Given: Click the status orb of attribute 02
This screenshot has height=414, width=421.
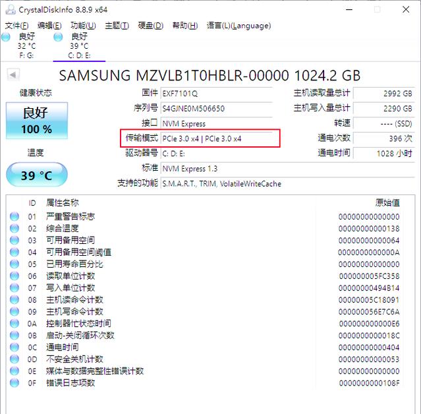Looking at the screenshot, I should click(x=14, y=228).
